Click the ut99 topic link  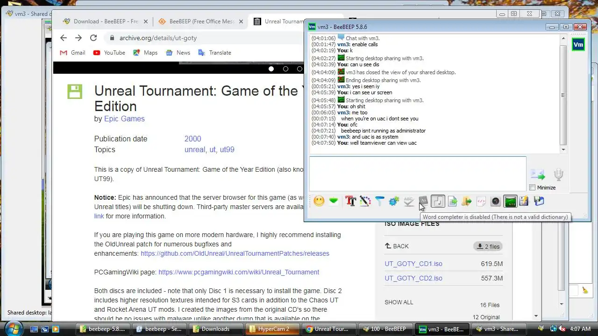click(227, 150)
